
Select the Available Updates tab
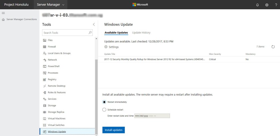pos(116,33)
